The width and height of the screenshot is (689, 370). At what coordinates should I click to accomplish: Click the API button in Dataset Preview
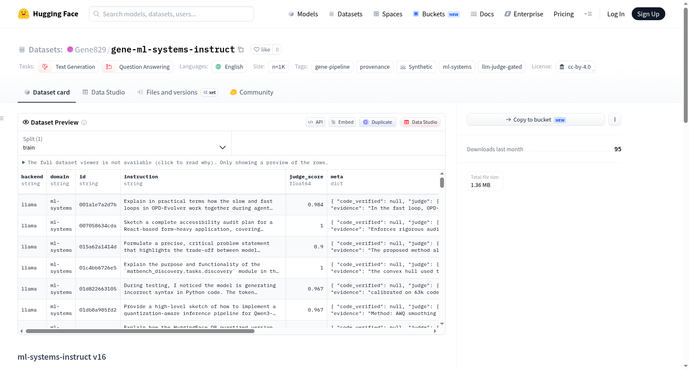pos(315,122)
